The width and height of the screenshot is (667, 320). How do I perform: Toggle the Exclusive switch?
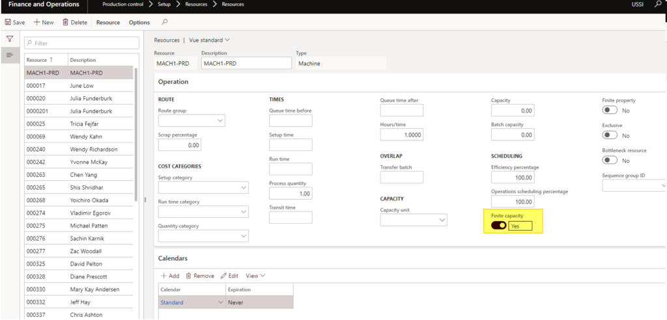610,135
